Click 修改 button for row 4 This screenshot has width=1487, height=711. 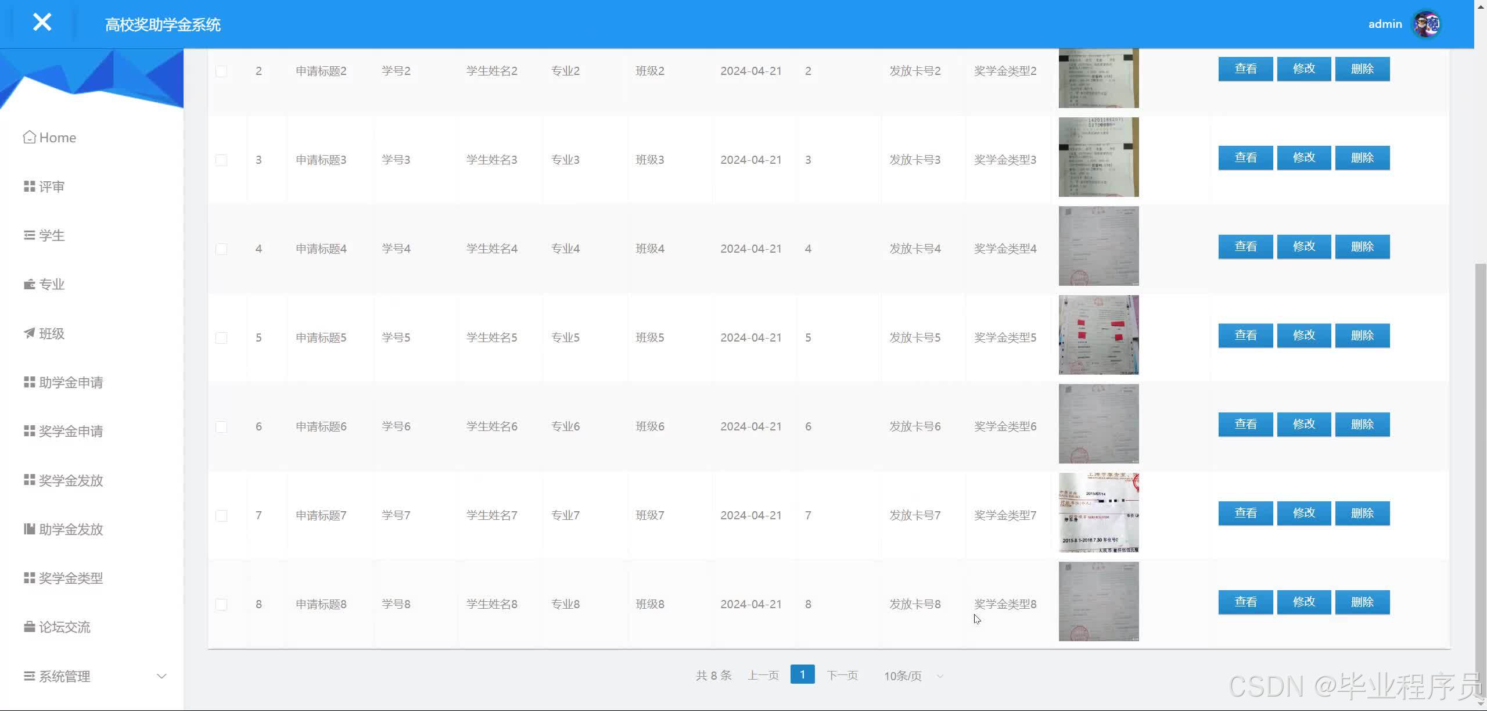coord(1303,246)
